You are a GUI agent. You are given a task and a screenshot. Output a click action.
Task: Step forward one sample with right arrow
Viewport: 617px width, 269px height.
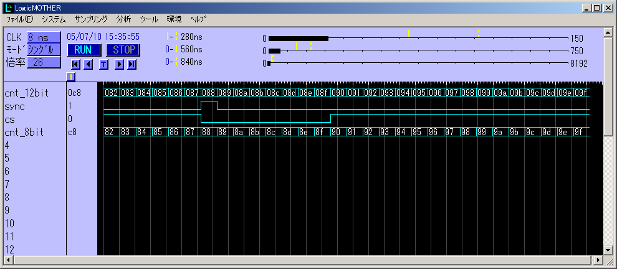119,64
